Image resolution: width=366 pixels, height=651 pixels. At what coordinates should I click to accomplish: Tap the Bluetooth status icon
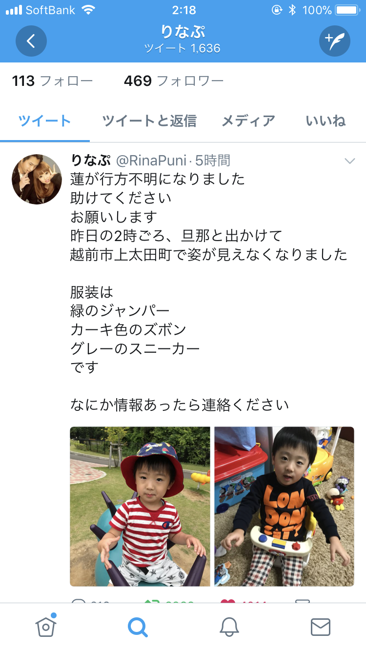[x=292, y=10]
